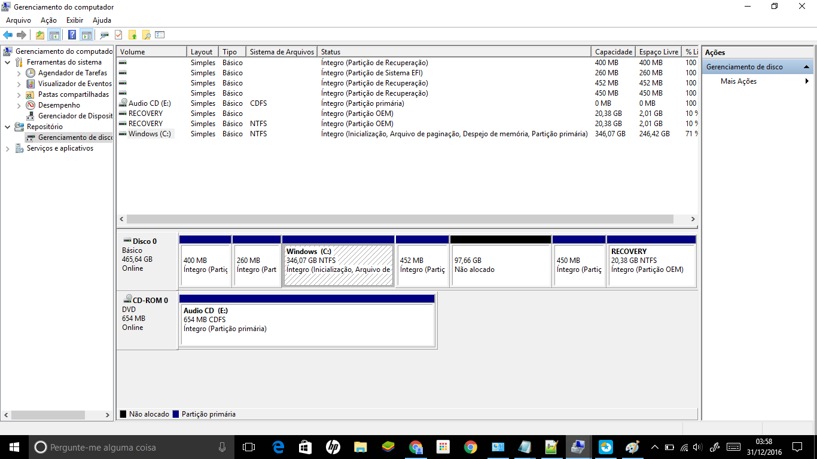Sort by the Capacidade column header
Viewport: 817px width, 459px height.
point(613,52)
